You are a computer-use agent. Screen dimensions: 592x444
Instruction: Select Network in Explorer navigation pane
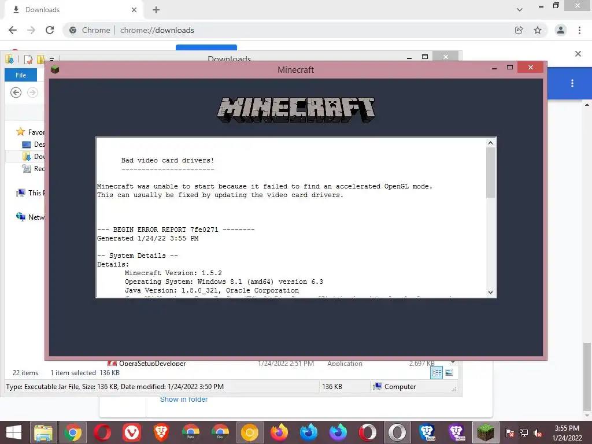point(30,217)
